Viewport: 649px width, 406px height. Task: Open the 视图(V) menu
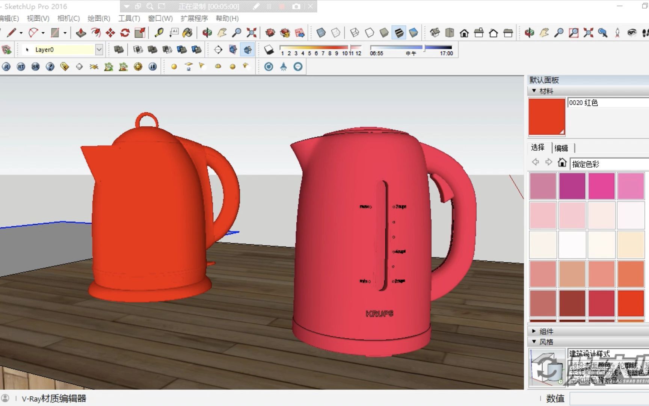[x=38, y=18]
